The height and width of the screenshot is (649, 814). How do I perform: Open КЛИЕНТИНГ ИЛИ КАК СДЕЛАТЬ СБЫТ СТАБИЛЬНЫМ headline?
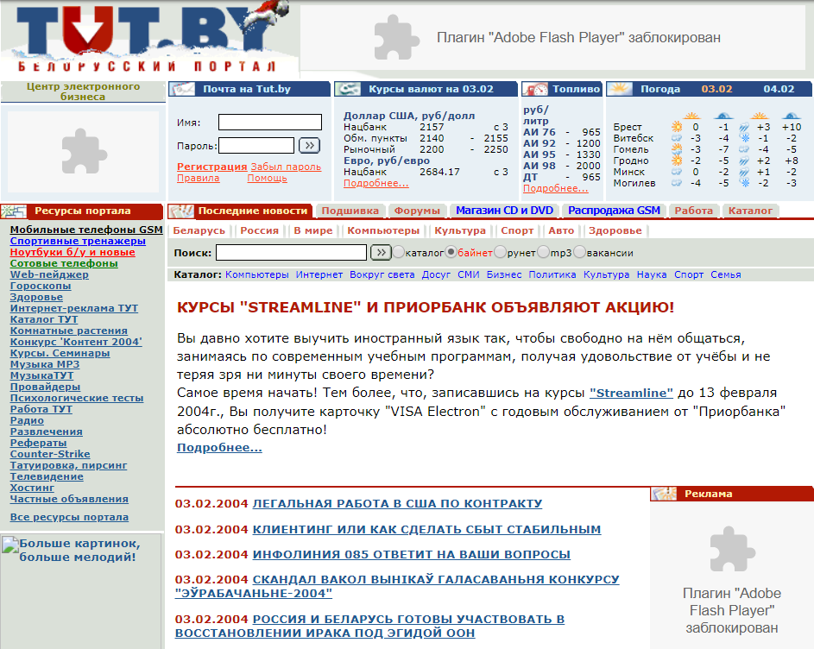pyautogui.click(x=426, y=530)
